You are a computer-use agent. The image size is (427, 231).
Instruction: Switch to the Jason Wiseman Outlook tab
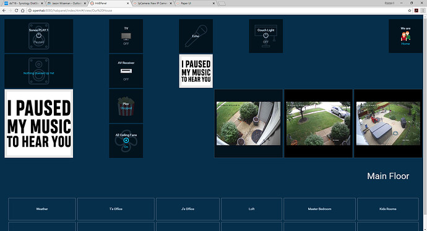[66, 3]
